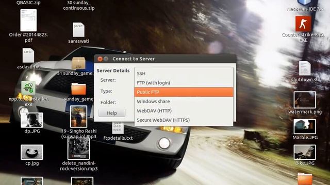This screenshot has width=330, height=185.
Task: Select the 31 sunday_game zip archive
Action: 78,63
